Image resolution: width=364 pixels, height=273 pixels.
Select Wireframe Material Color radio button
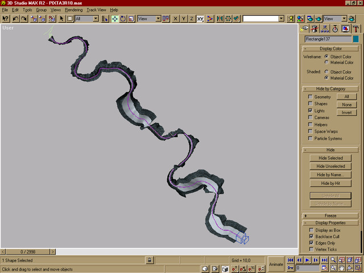point(326,62)
